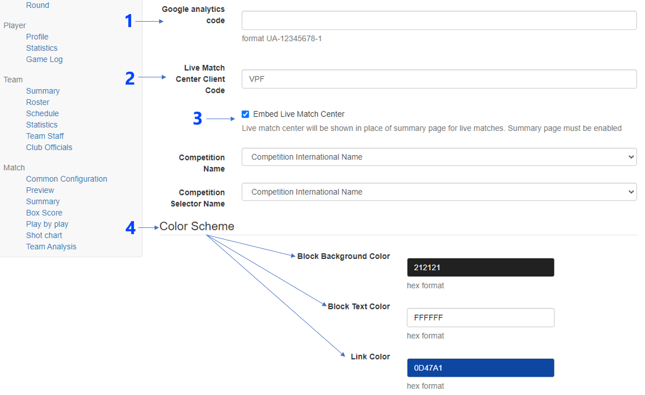This screenshot has width=645, height=395.
Task: Click the Color Scheme heading
Action: coord(197,226)
